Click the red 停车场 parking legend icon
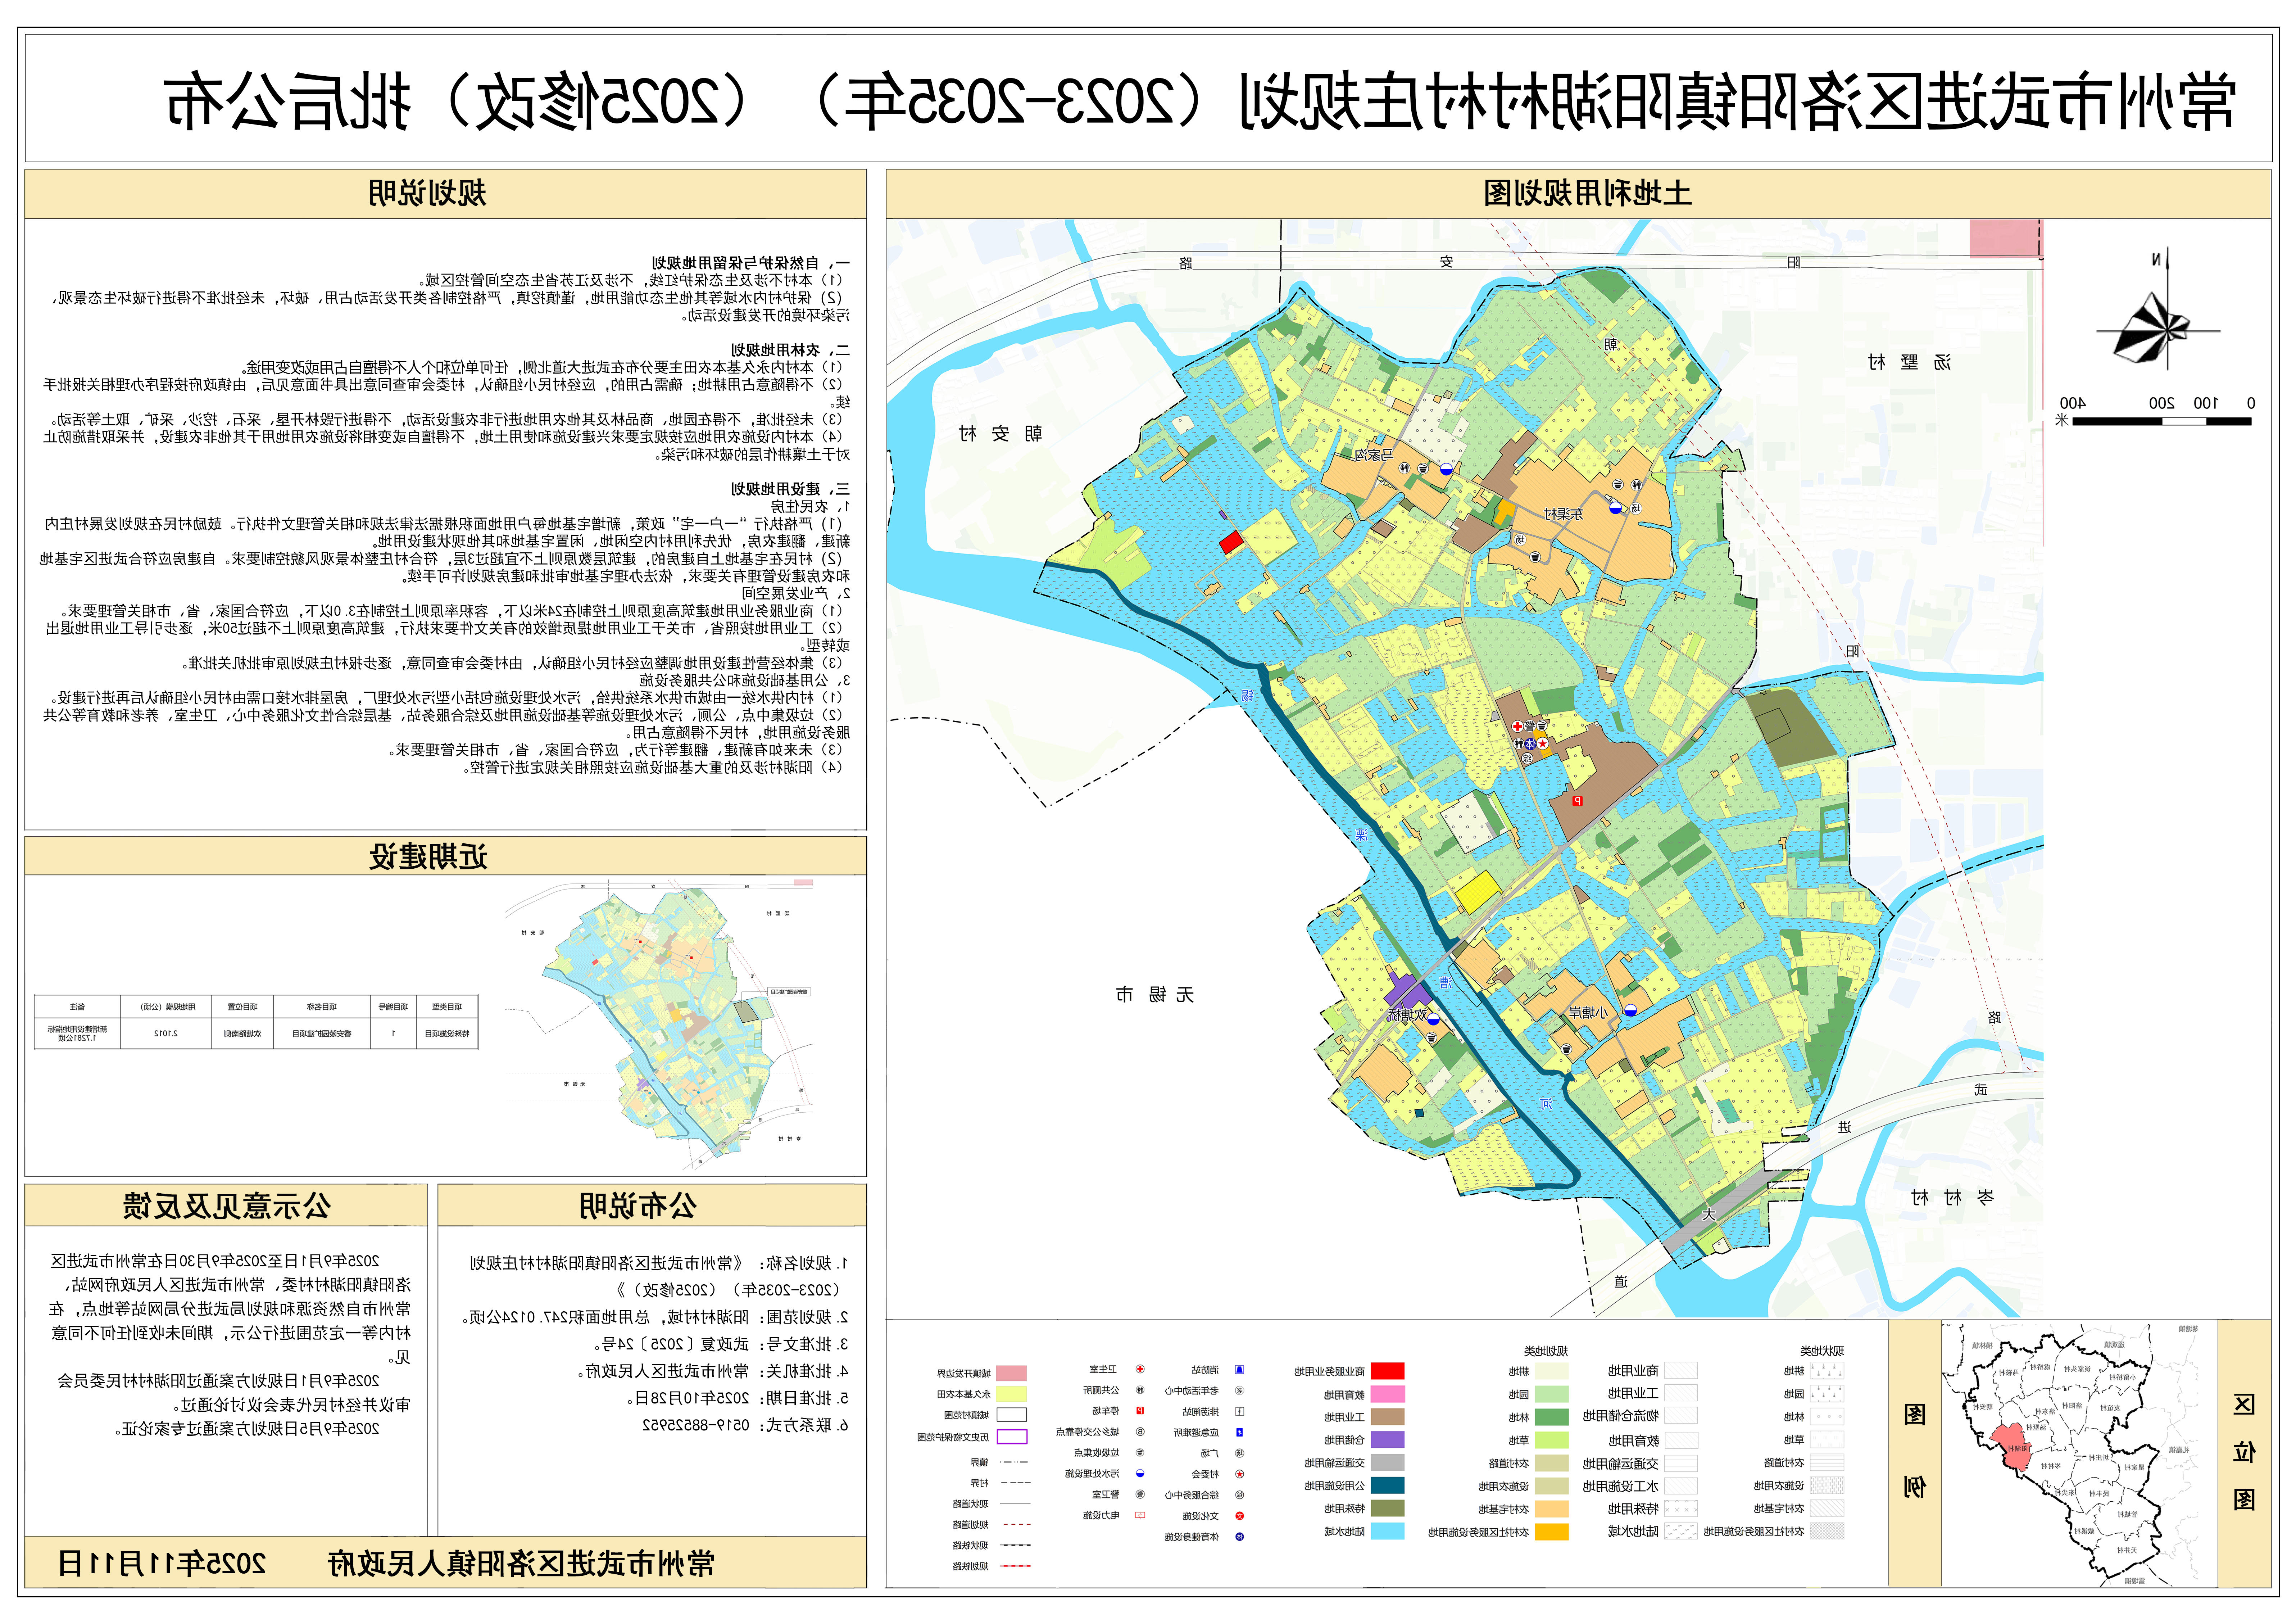Screen dimensions: 2296x1624 pyautogui.click(x=1140, y=1411)
